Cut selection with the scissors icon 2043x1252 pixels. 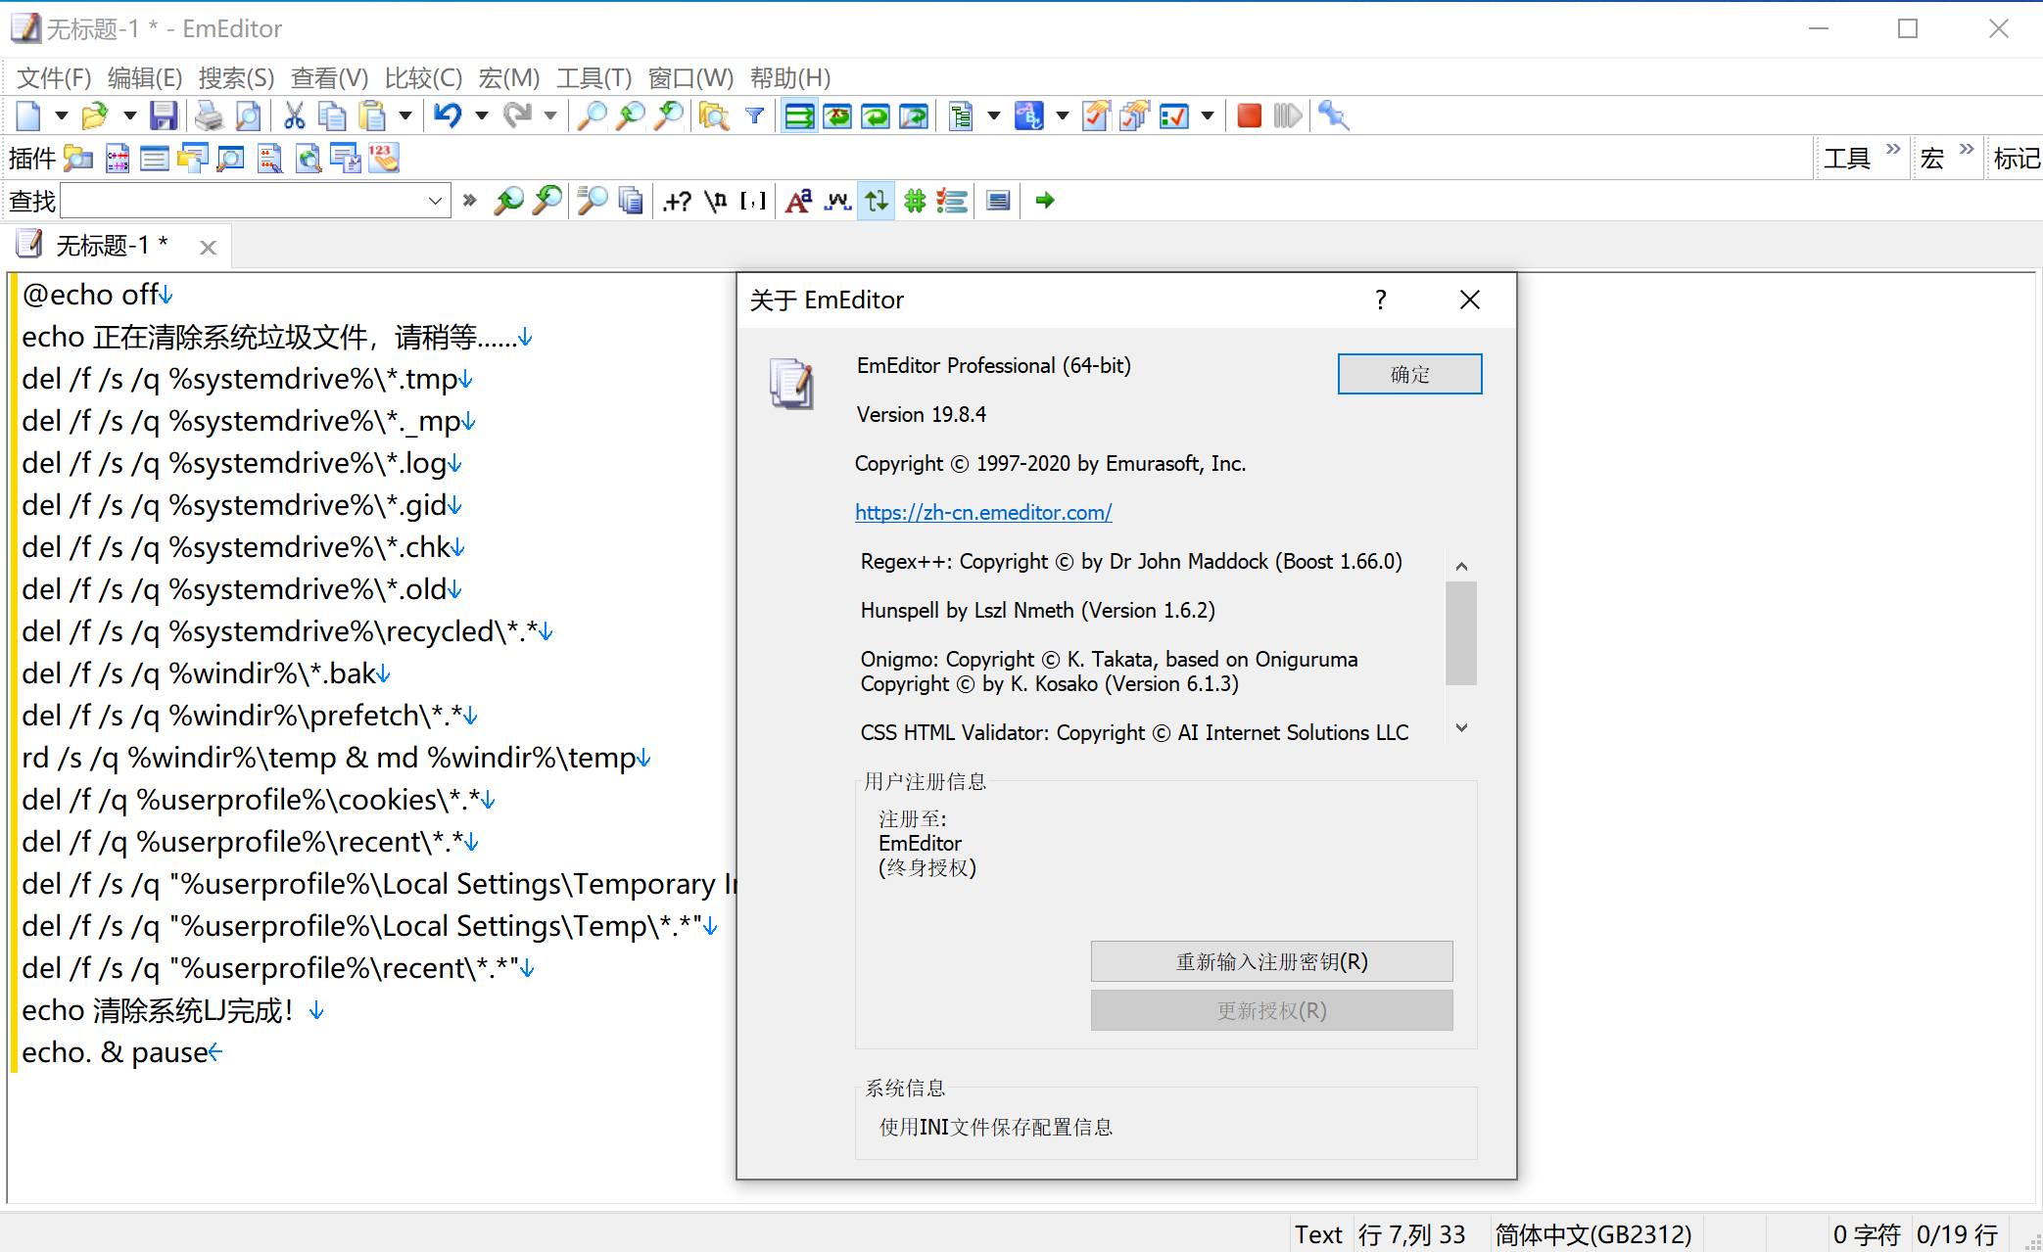click(x=294, y=116)
